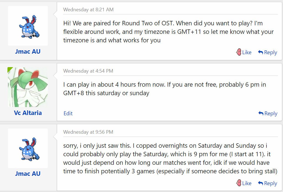Click the heart Like icon on the 9:56 PM post
The image size is (283, 192).
239,183
